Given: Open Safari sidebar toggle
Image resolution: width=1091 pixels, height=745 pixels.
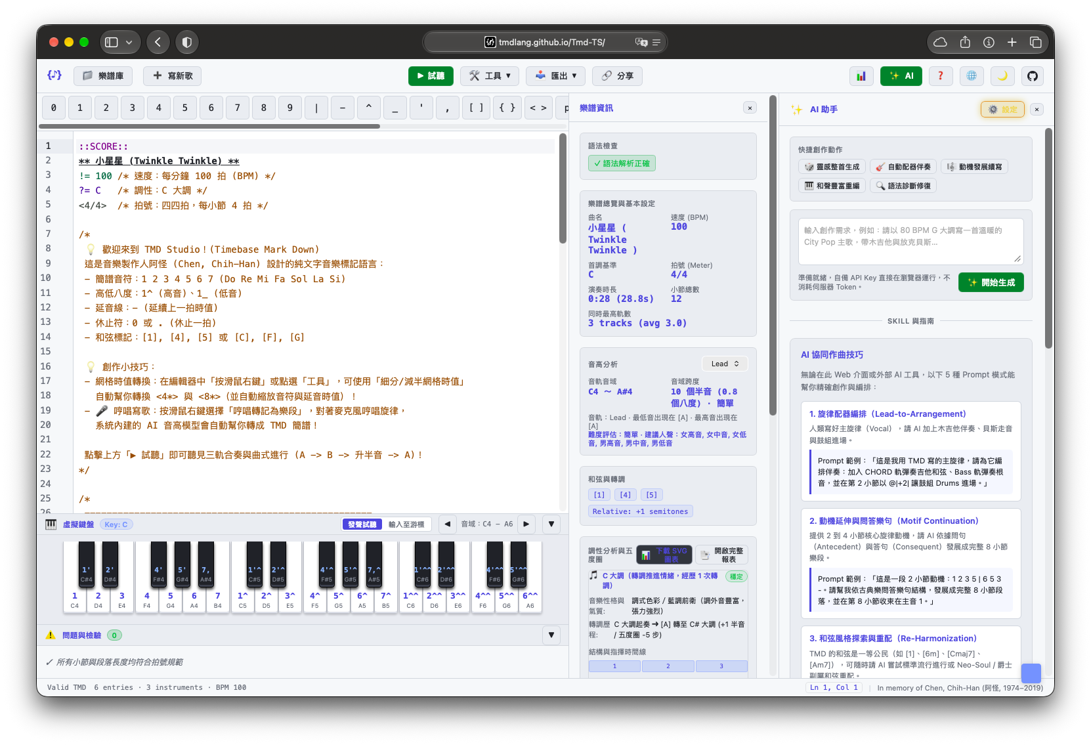Looking at the screenshot, I should tap(112, 42).
